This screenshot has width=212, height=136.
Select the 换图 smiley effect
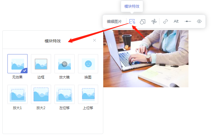tap(88, 64)
